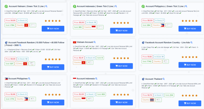Click preview thumbnail beside Country in Vietnam Account
This screenshot has height=109, width=204.
coord(90,62)
